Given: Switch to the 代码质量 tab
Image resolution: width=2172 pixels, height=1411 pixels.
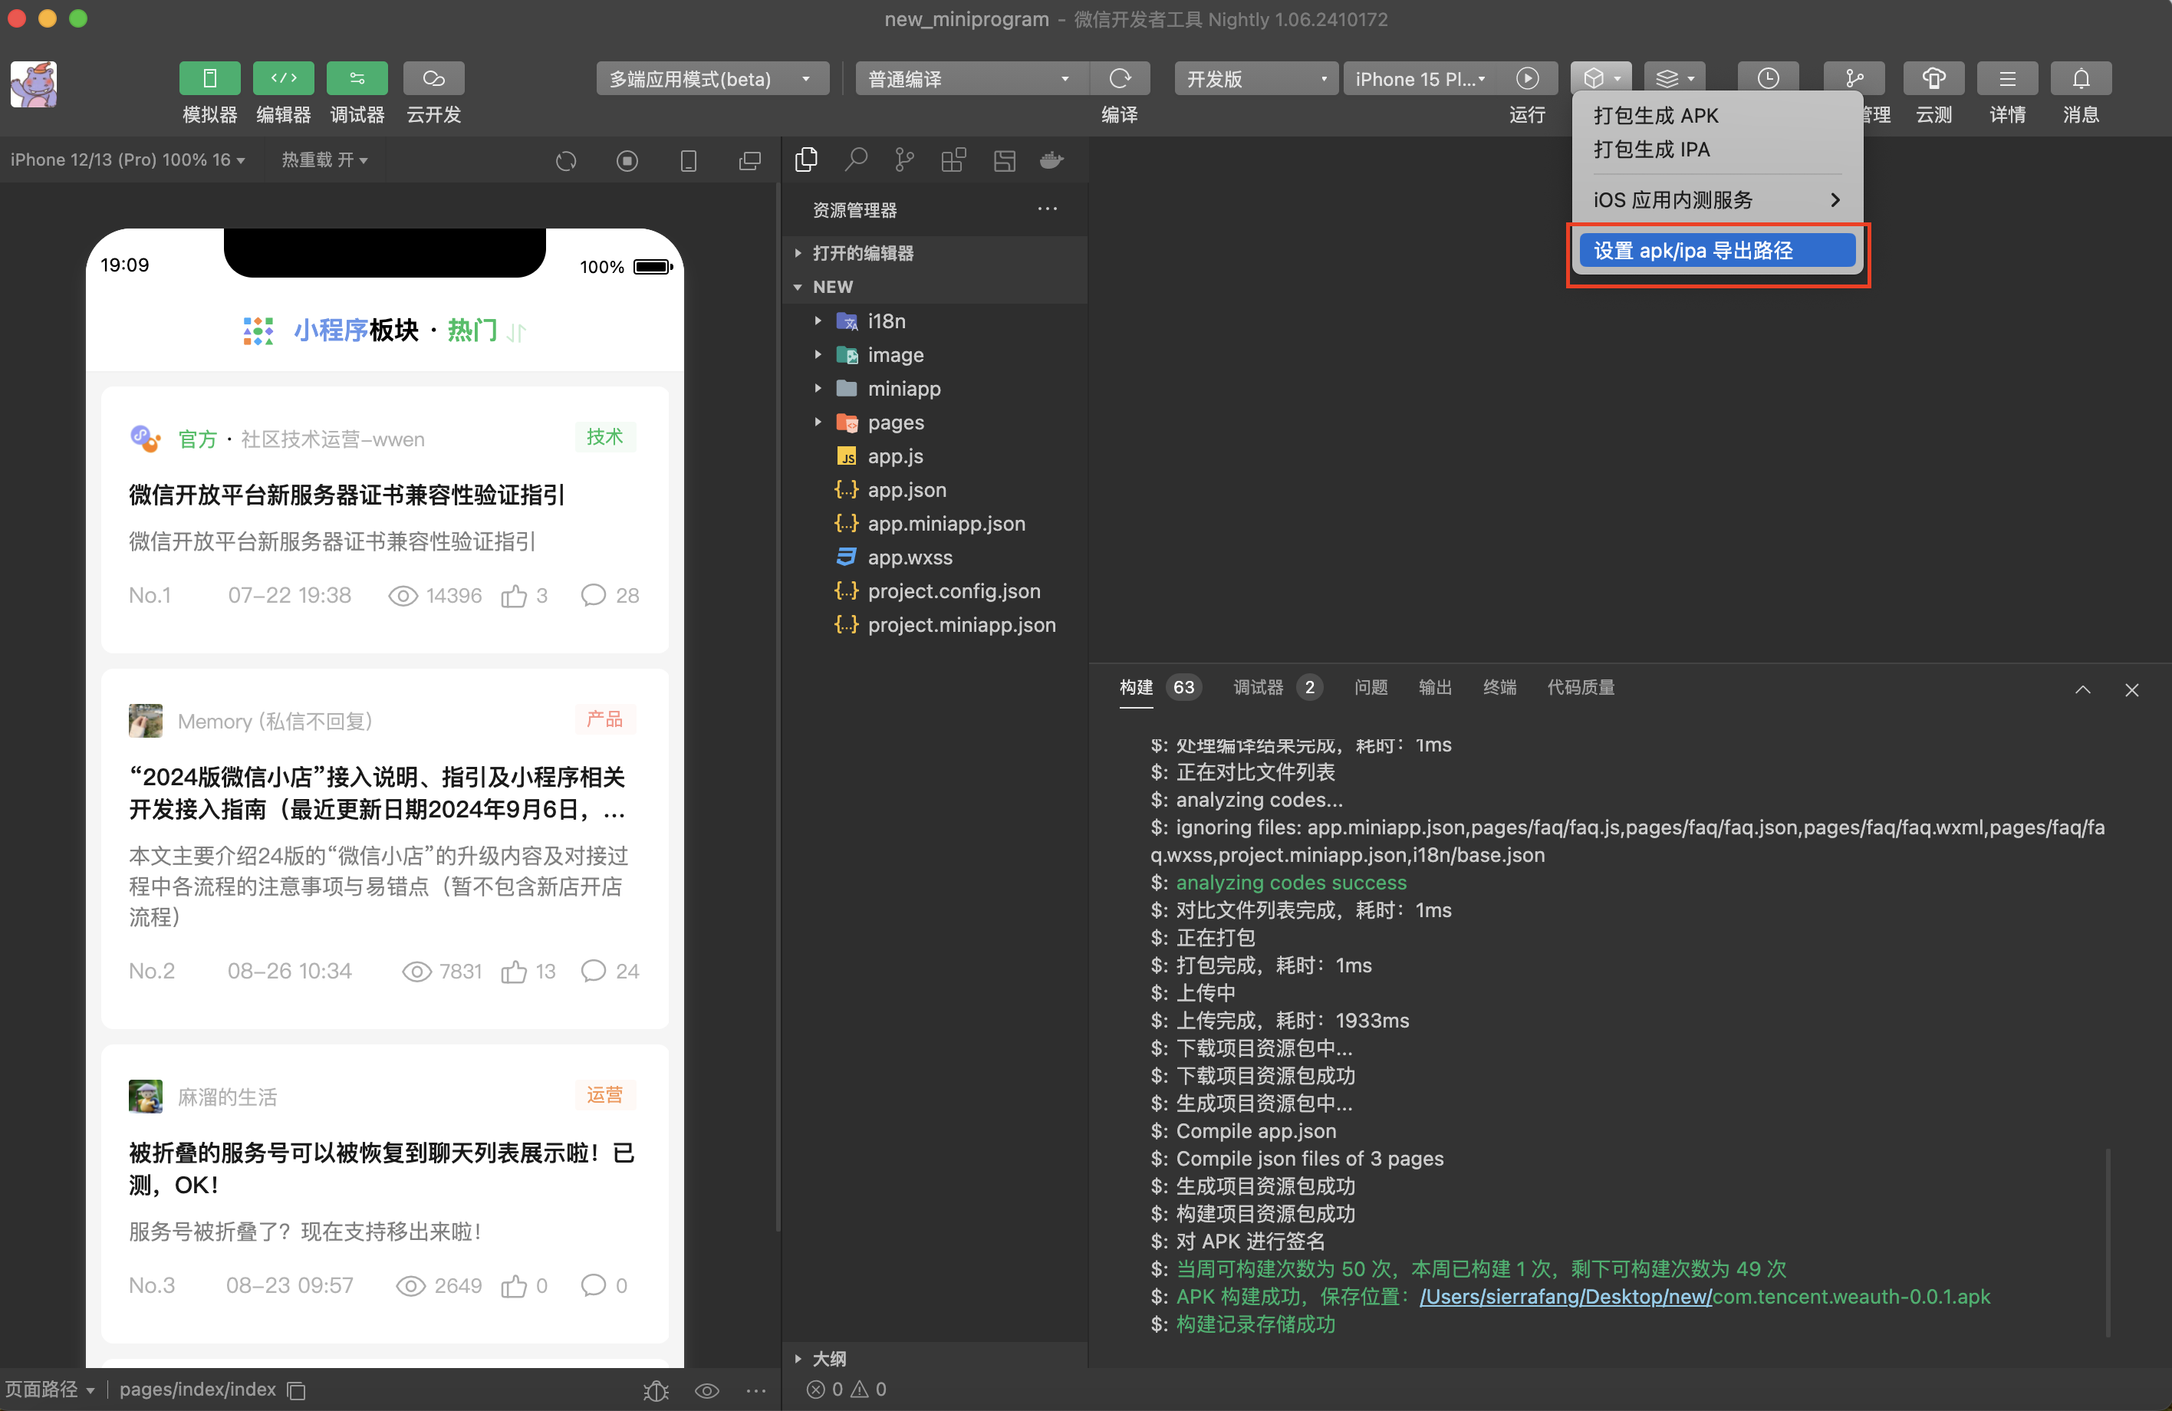Looking at the screenshot, I should click(x=1581, y=687).
